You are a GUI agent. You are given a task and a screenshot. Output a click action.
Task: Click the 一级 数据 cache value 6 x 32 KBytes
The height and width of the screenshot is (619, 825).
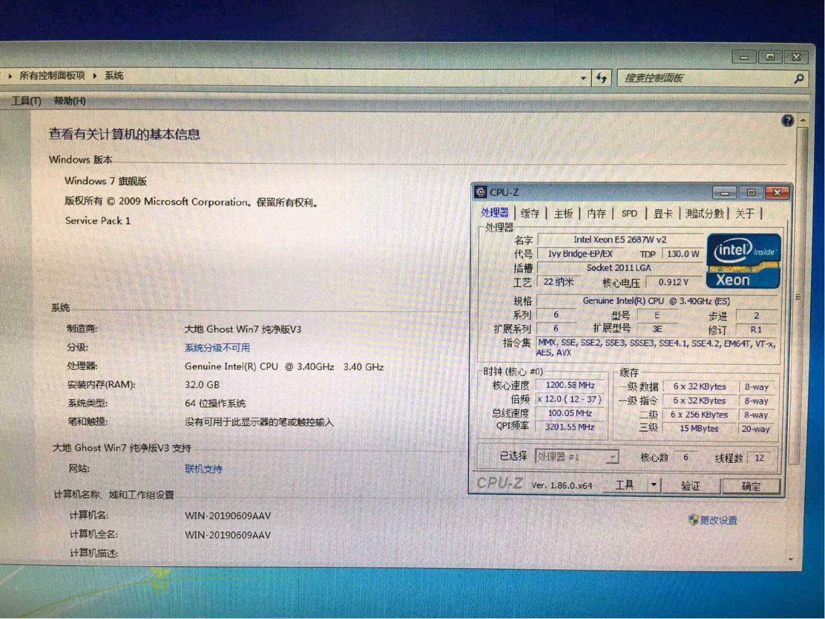(x=699, y=386)
